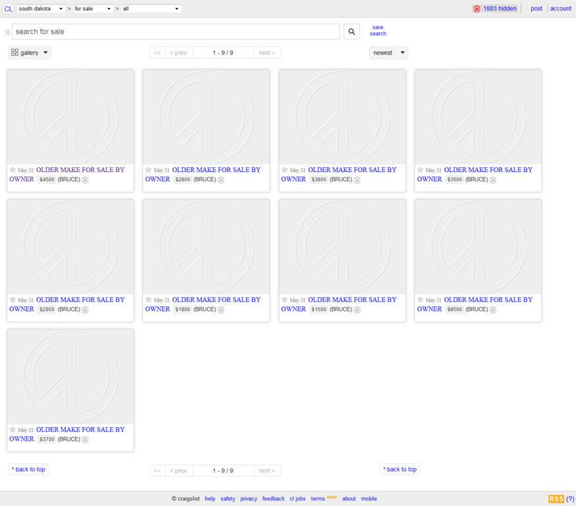576x506 pixels.
Task: Open the $3500 listing's placeholder thumbnail
Action: (478, 117)
